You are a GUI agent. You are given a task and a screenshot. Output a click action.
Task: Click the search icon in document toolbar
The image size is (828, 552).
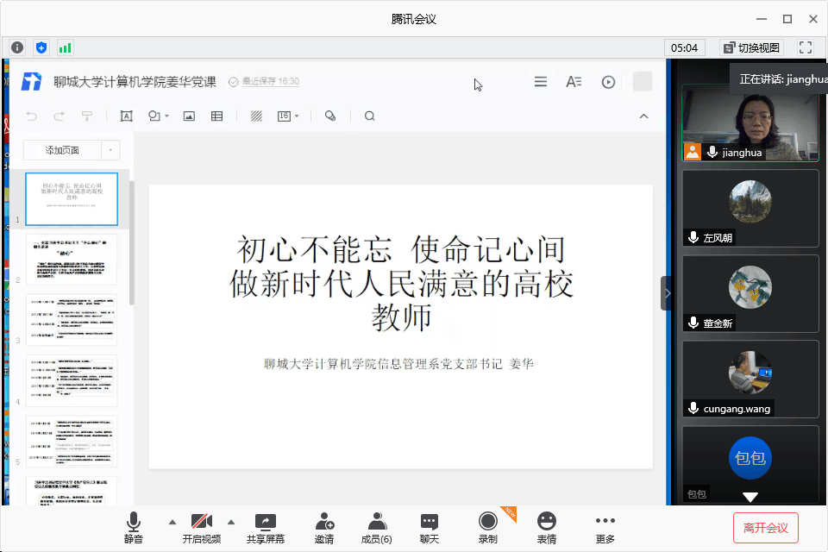click(370, 116)
